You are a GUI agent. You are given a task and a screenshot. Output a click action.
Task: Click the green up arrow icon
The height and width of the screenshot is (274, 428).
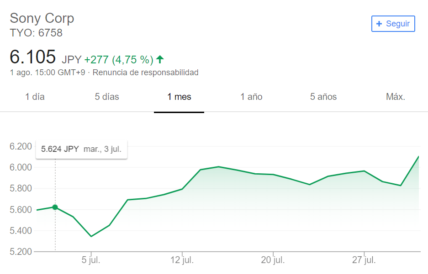pyautogui.click(x=160, y=59)
